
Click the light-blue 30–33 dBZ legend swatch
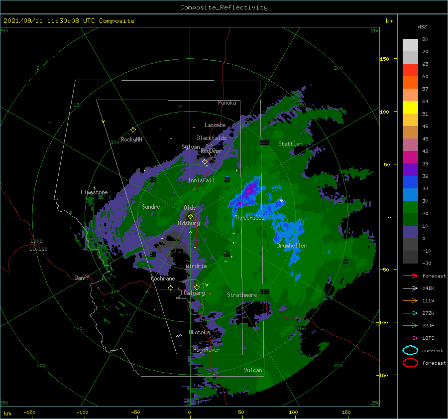(x=410, y=195)
